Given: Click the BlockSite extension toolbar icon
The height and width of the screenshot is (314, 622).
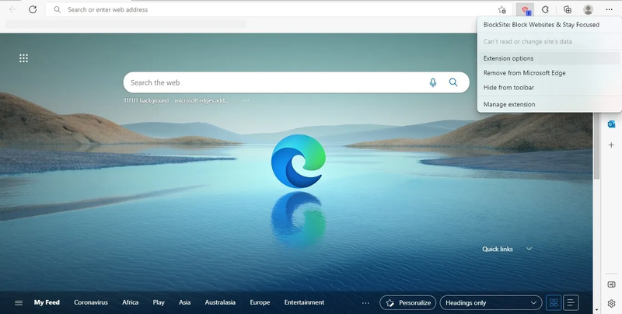Looking at the screenshot, I should click(x=526, y=10).
